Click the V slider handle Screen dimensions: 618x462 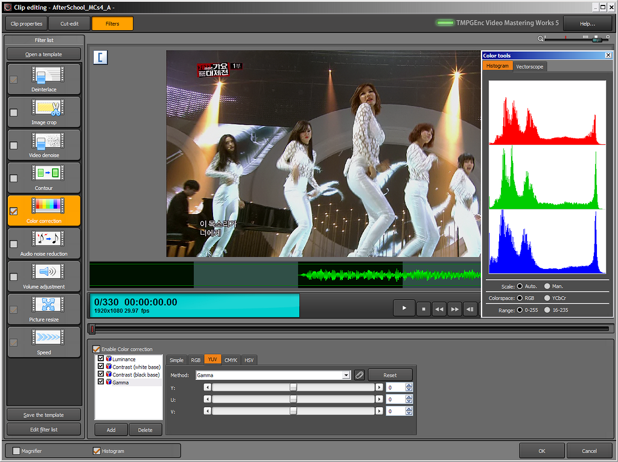[293, 411]
